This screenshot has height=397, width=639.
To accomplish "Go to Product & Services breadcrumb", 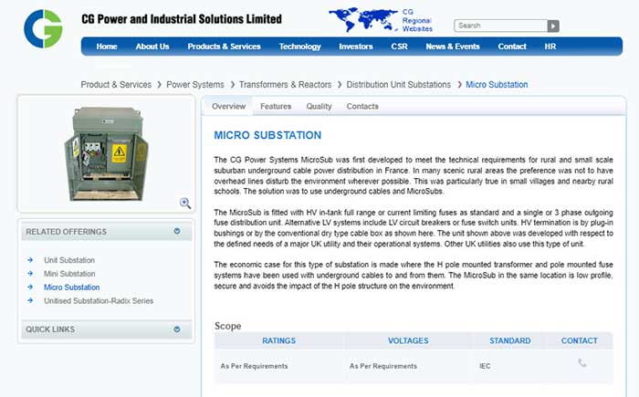I will pyautogui.click(x=116, y=84).
